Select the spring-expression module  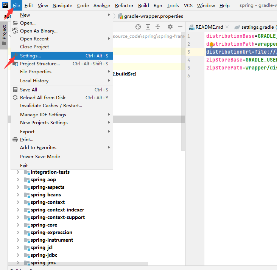51,233
